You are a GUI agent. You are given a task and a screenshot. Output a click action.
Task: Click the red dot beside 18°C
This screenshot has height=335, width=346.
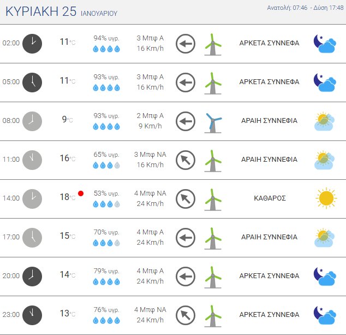coord(81,193)
